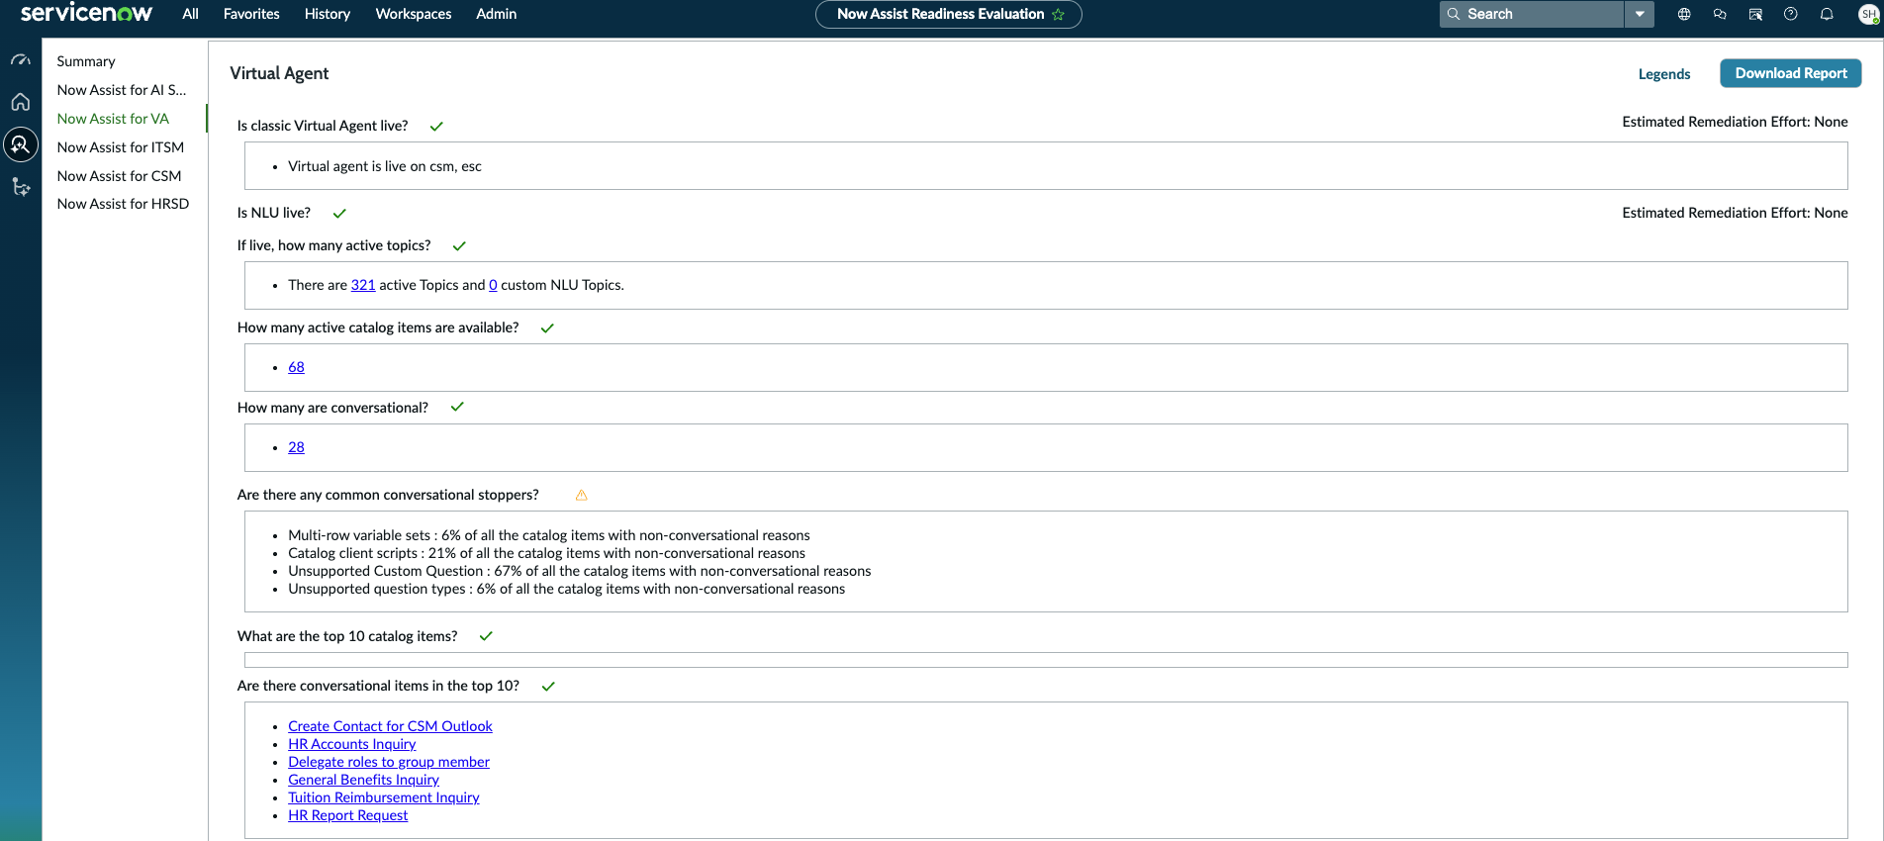Select the Now Assist evaluation sidebar icon
1884x841 pixels.
[21, 144]
